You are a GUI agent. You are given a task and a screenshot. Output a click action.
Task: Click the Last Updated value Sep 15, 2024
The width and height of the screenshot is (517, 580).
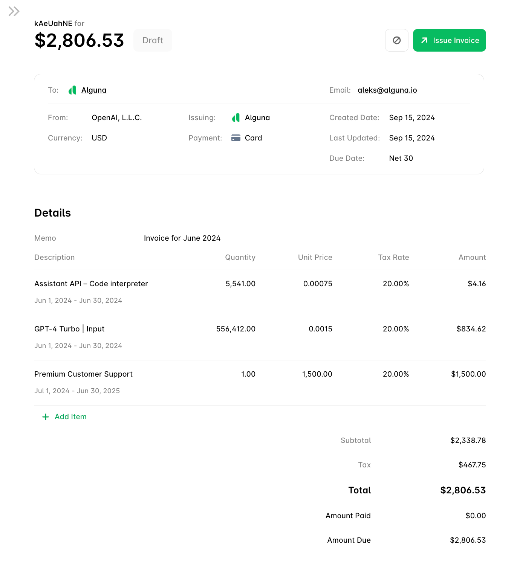point(412,138)
